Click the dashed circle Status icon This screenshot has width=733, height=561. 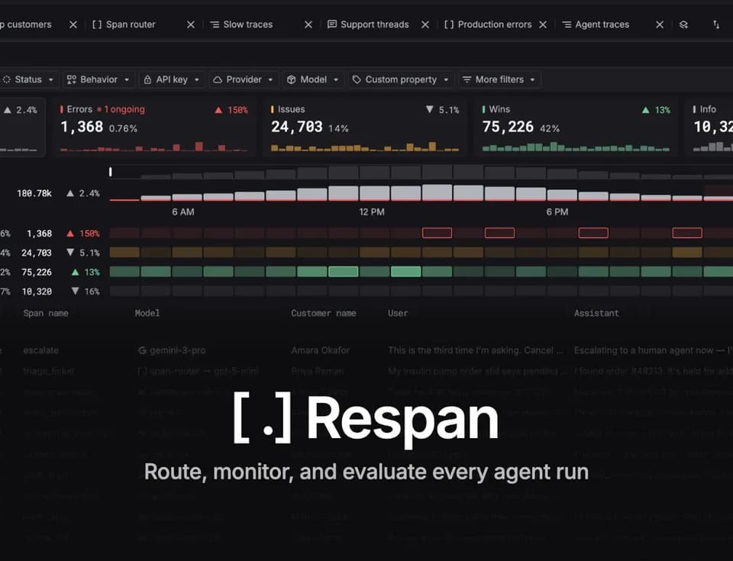(x=7, y=80)
